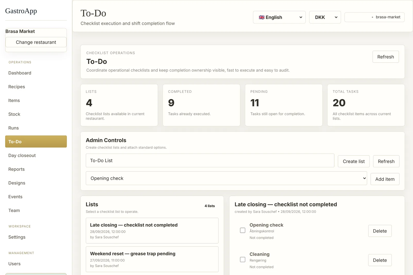Click the Create list button
Viewport: 413px width, 275px height.
pyautogui.click(x=354, y=161)
